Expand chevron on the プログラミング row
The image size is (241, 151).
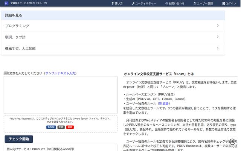tap(218, 26)
